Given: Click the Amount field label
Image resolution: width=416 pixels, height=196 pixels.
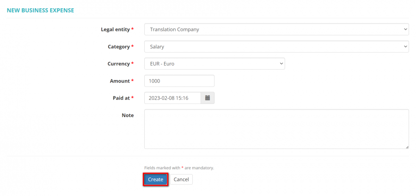Looking at the screenshot, I should [120, 81].
